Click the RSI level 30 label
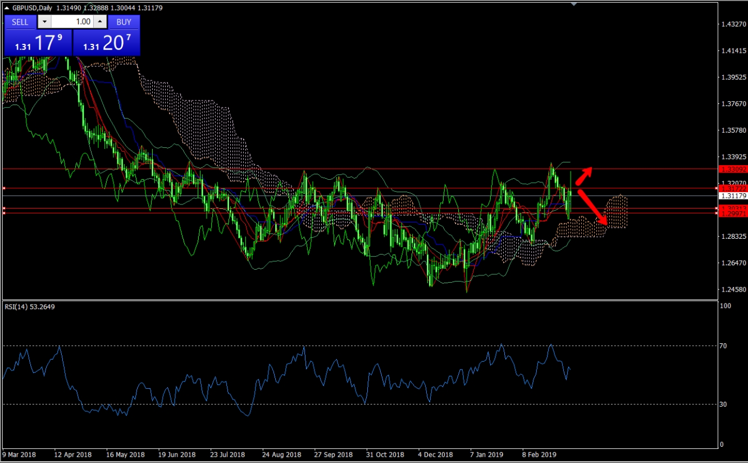The width and height of the screenshot is (748, 463). click(723, 404)
